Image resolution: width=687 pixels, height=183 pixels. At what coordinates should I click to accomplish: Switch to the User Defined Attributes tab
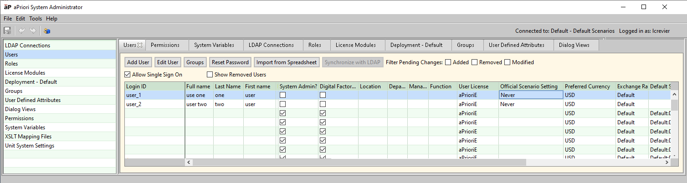[x=518, y=45]
